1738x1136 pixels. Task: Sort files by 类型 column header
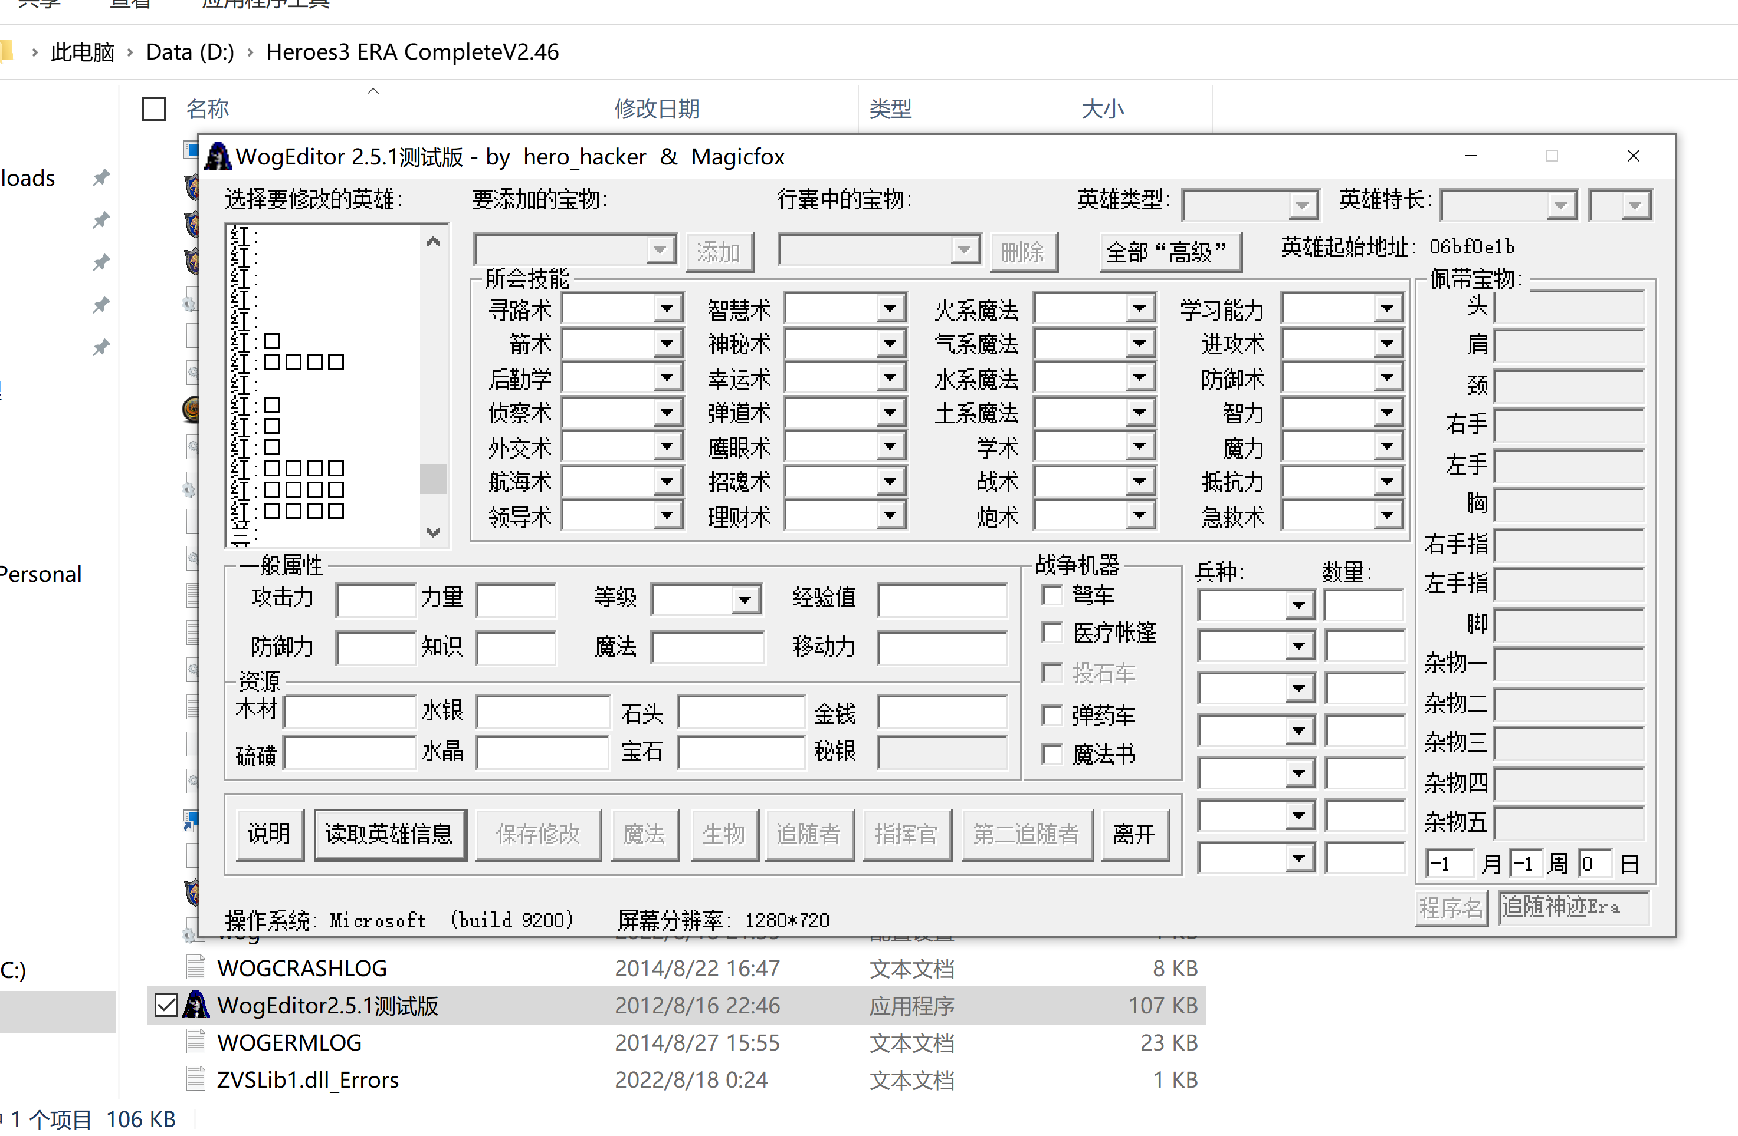(890, 108)
